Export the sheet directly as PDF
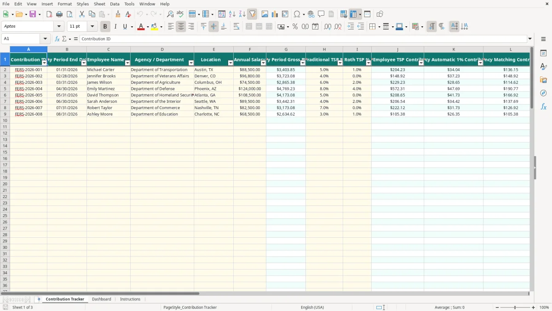 point(49,14)
